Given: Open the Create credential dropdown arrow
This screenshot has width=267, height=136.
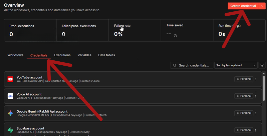Looking at the screenshot, I should point(262,6).
